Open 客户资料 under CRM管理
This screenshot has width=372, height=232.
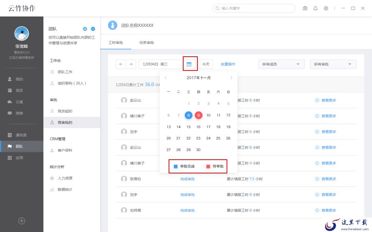pyautogui.click(x=65, y=150)
